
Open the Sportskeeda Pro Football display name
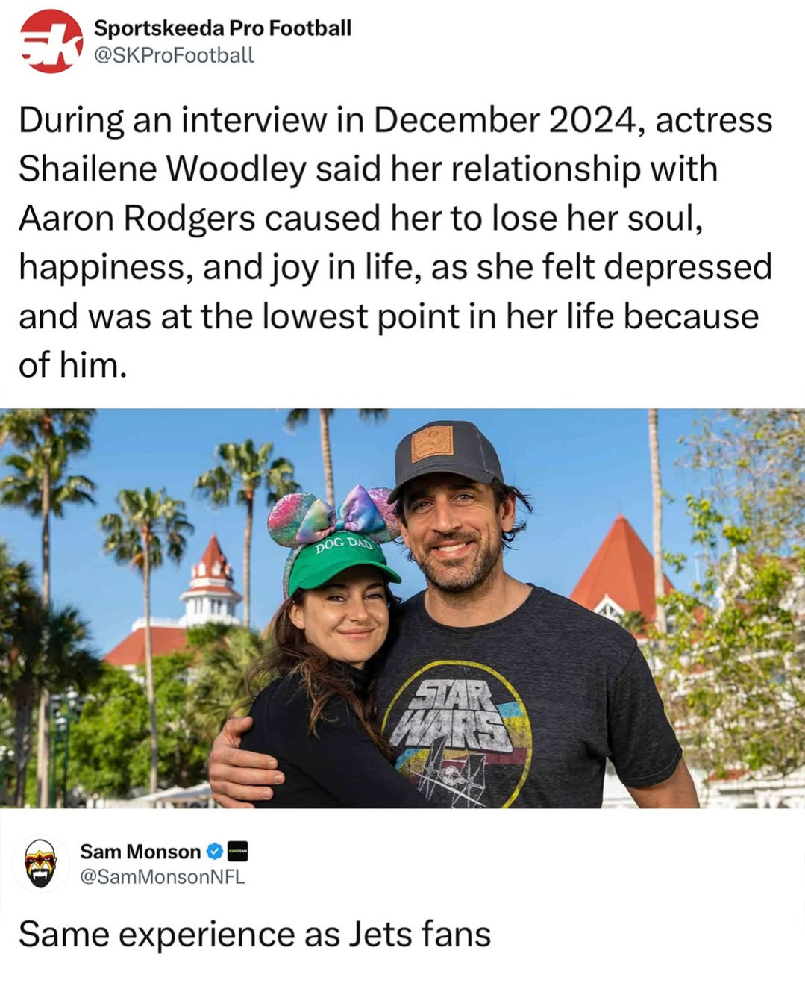pos(222,28)
